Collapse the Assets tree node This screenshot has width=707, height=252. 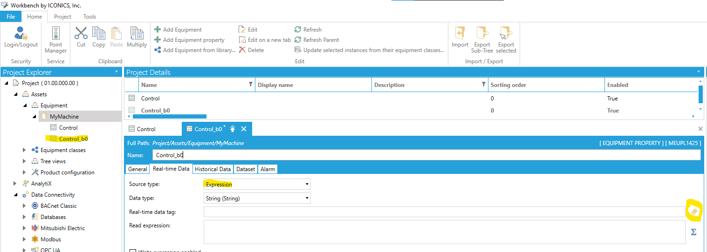[15, 94]
